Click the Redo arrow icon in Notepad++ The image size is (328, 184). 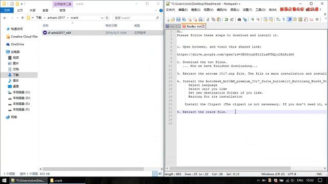click(232, 19)
